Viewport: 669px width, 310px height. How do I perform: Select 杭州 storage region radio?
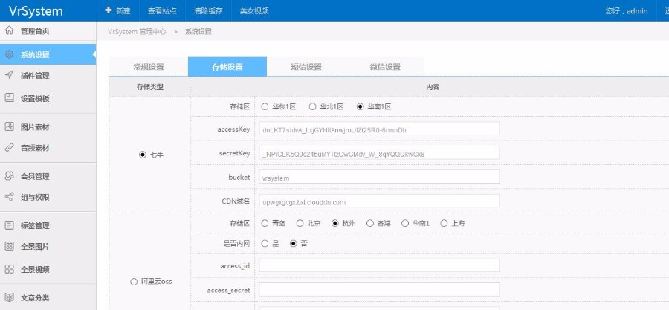pos(335,223)
